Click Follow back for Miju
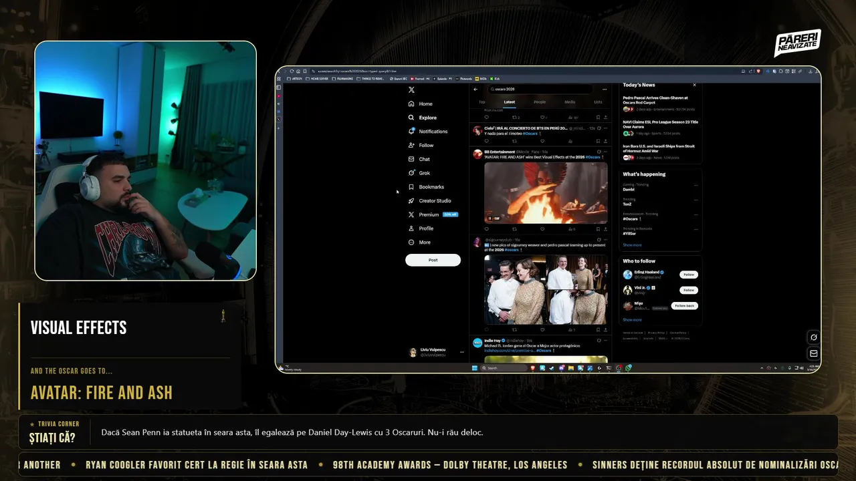The width and height of the screenshot is (856, 481). (684, 305)
